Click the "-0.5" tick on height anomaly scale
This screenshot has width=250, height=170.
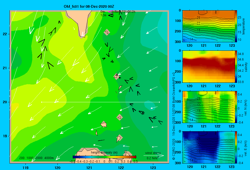click(x=72, y=161)
